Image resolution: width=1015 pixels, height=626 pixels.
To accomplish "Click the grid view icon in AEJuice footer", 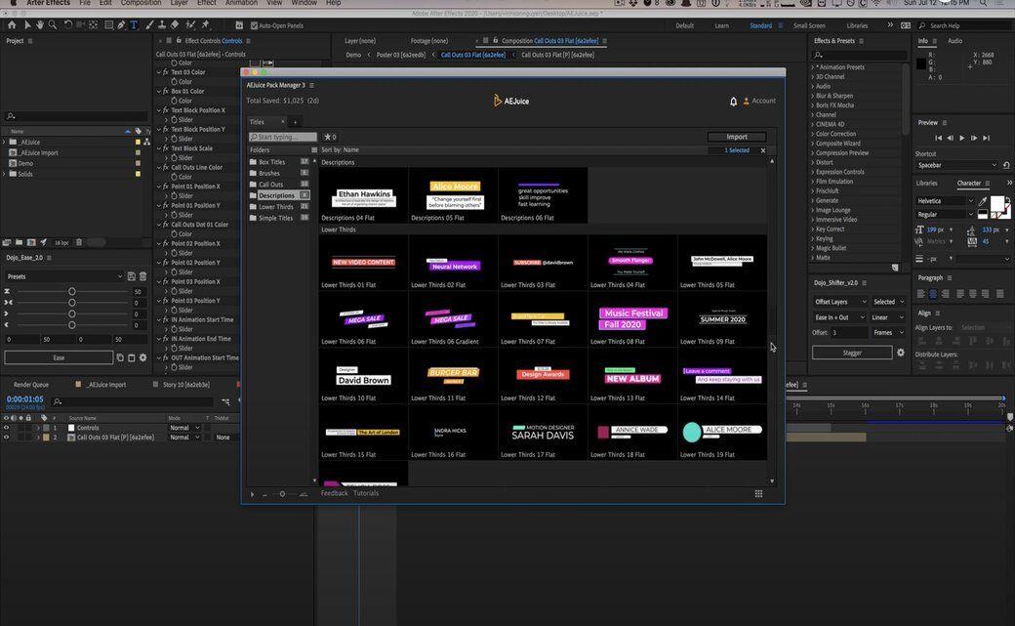I will [758, 494].
